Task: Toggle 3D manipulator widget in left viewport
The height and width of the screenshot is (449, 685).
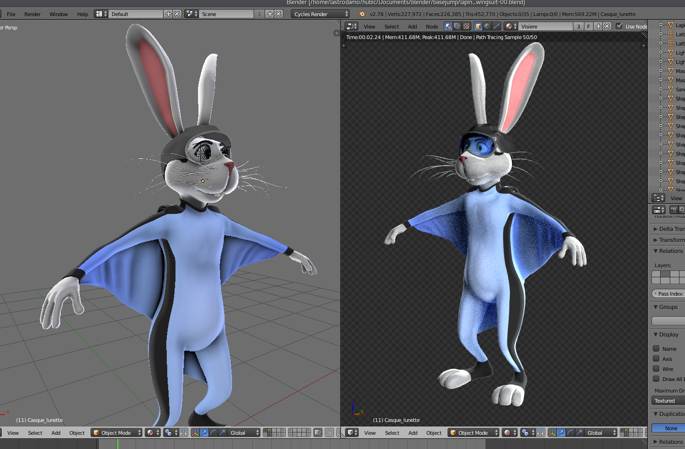Action: [195, 432]
